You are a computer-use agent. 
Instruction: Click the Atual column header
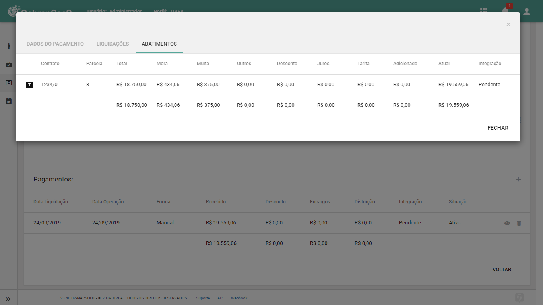(x=444, y=64)
